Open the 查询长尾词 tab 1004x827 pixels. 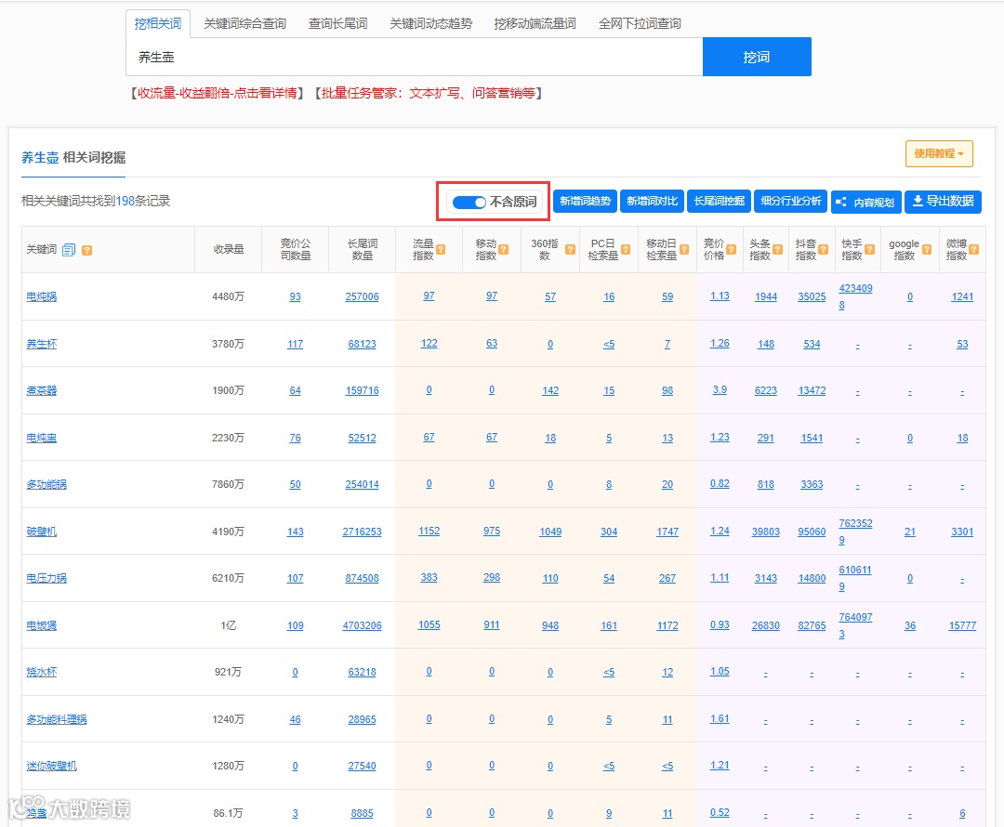pyautogui.click(x=337, y=23)
